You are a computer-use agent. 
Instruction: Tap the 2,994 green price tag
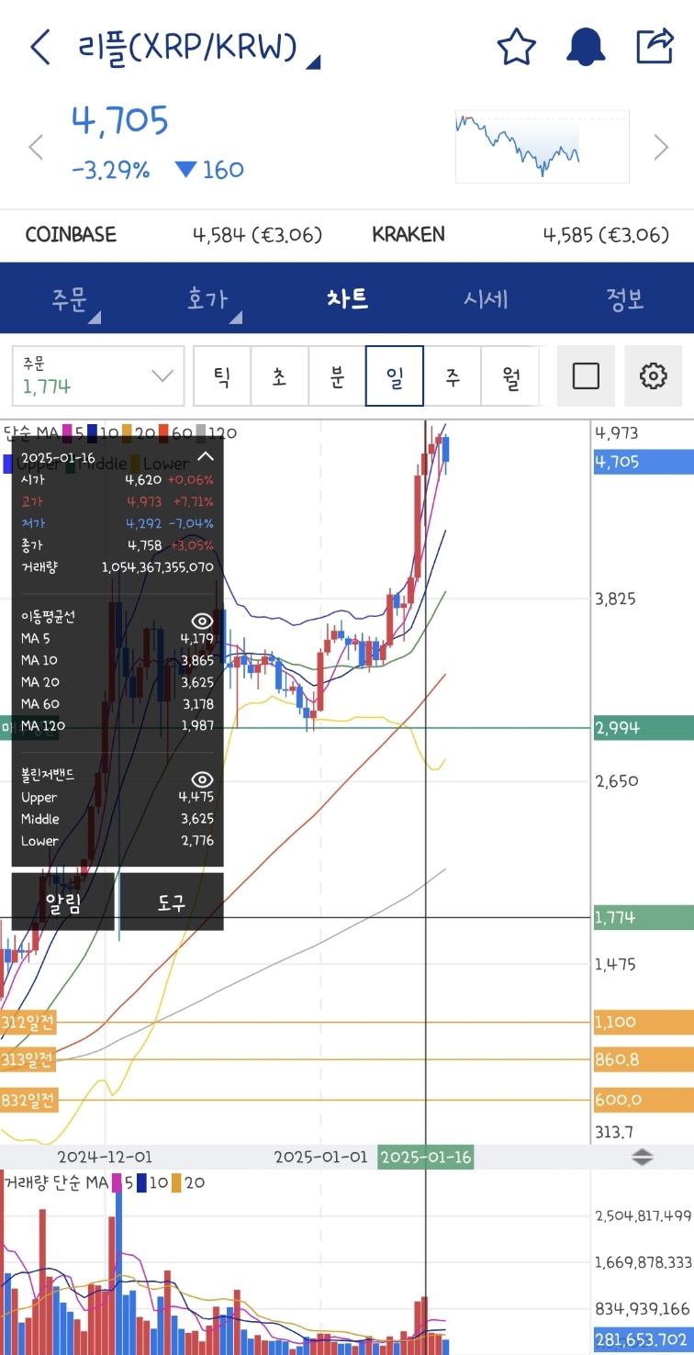coord(644,728)
